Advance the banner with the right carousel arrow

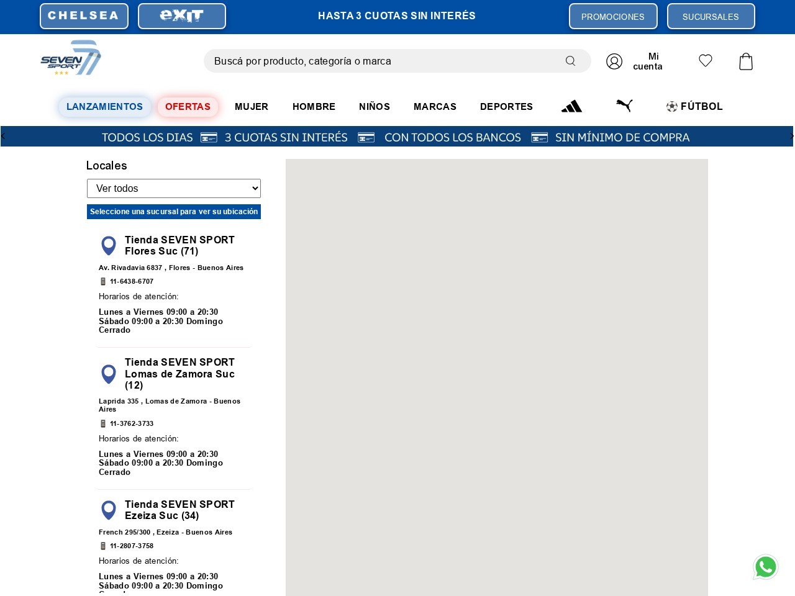(793, 136)
